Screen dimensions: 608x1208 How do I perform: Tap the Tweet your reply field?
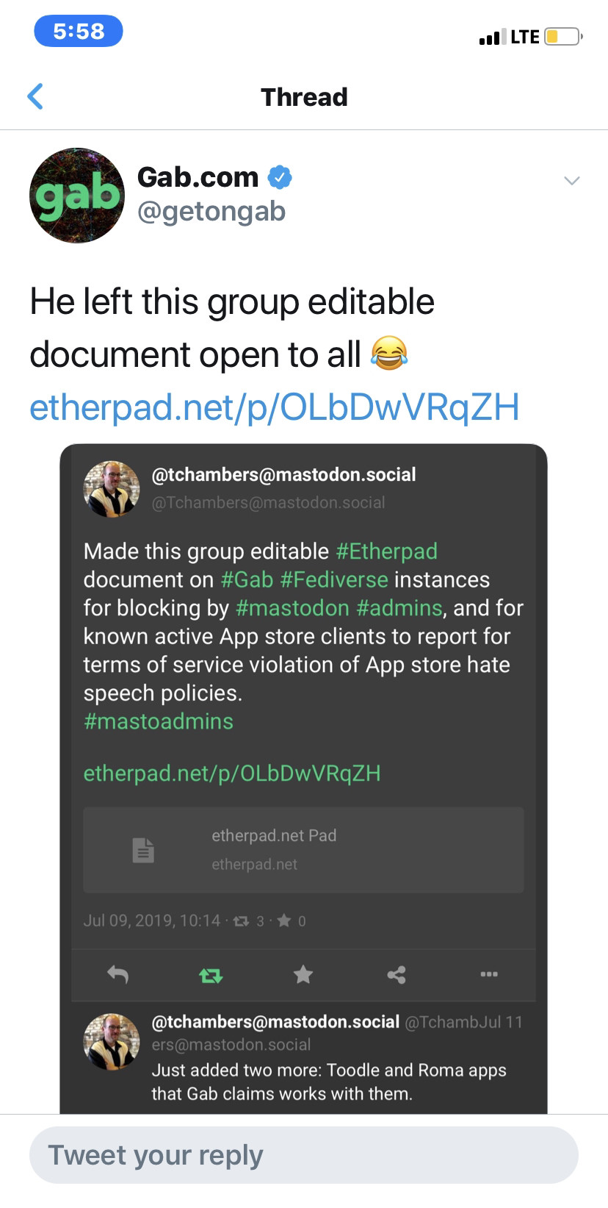304,1155
